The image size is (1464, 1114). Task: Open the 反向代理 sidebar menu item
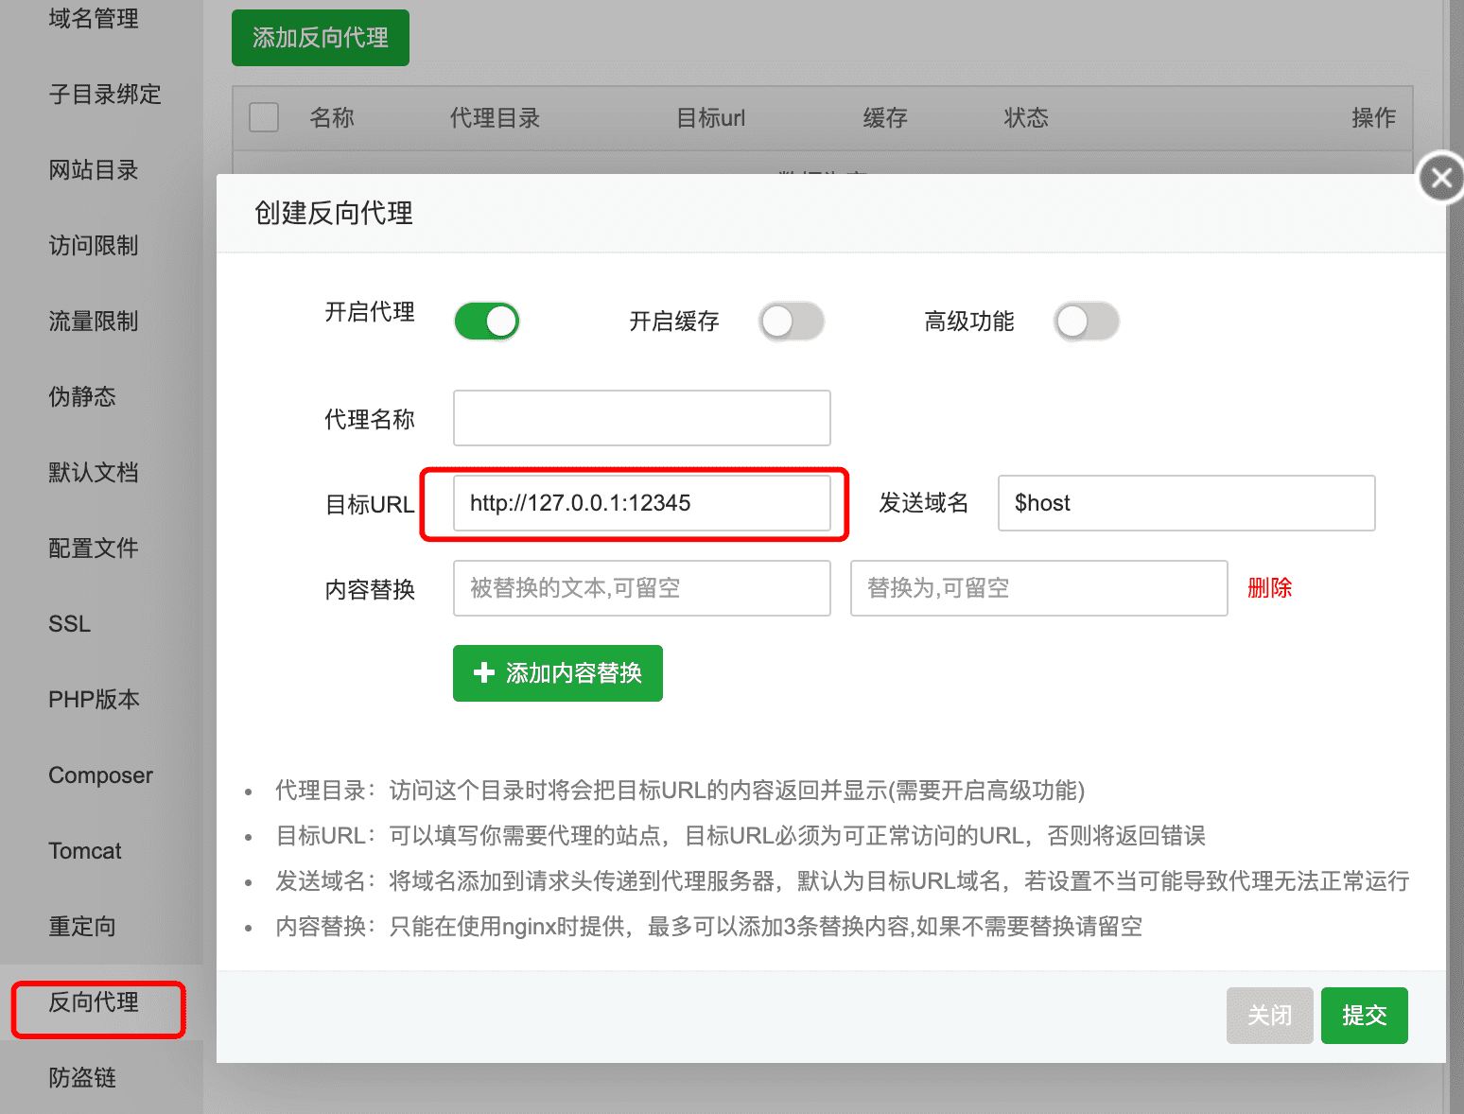95,1002
